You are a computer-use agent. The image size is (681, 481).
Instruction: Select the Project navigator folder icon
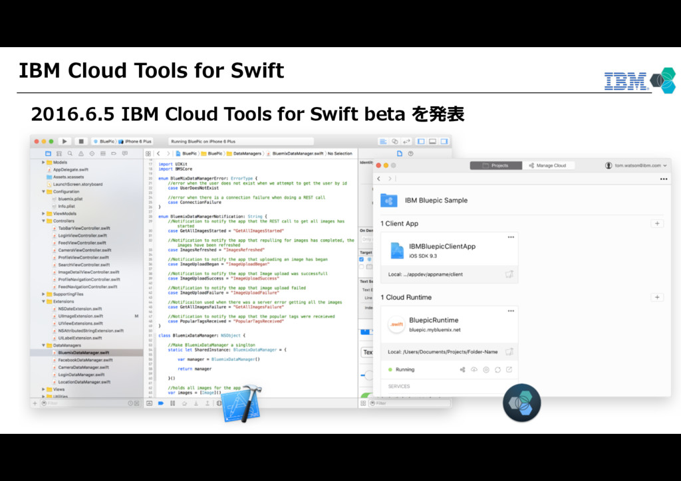48,153
